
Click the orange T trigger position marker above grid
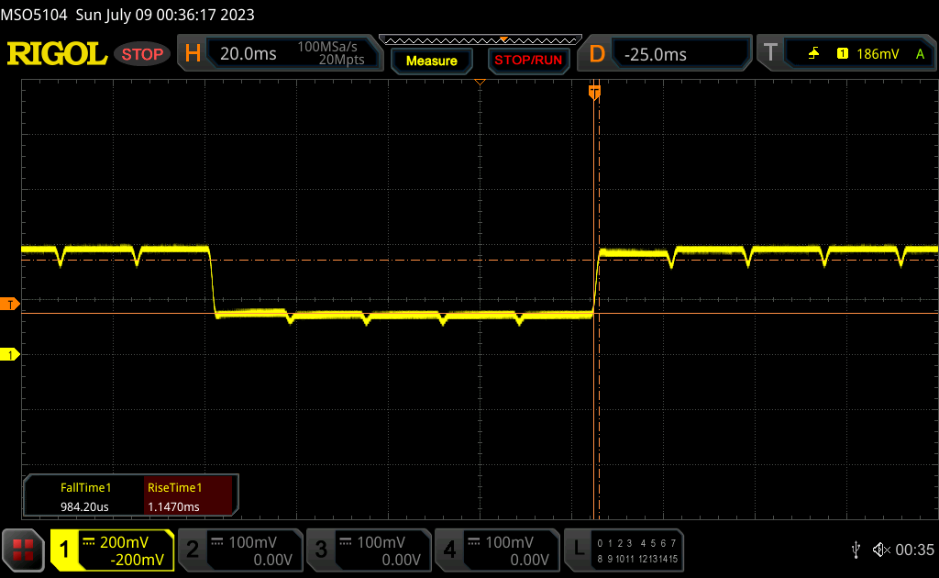click(x=594, y=92)
